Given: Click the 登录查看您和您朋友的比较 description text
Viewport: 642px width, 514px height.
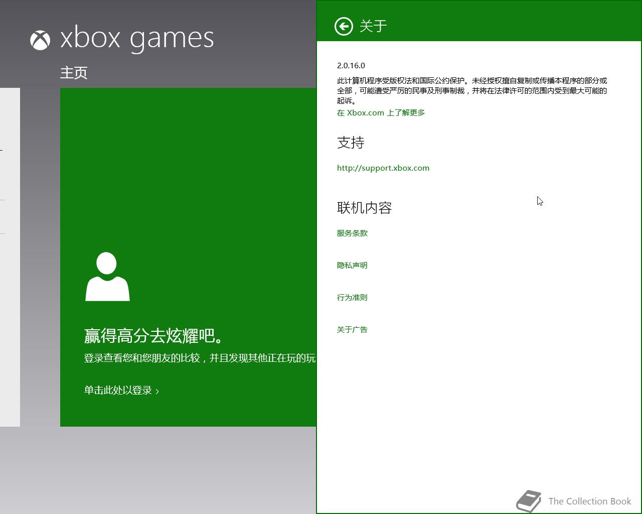Looking at the screenshot, I should point(200,358).
